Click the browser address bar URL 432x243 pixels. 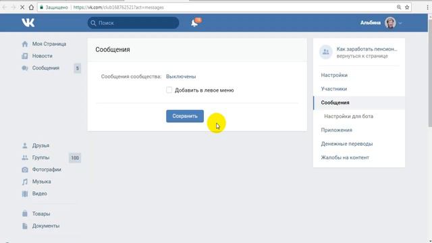coord(119,7)
